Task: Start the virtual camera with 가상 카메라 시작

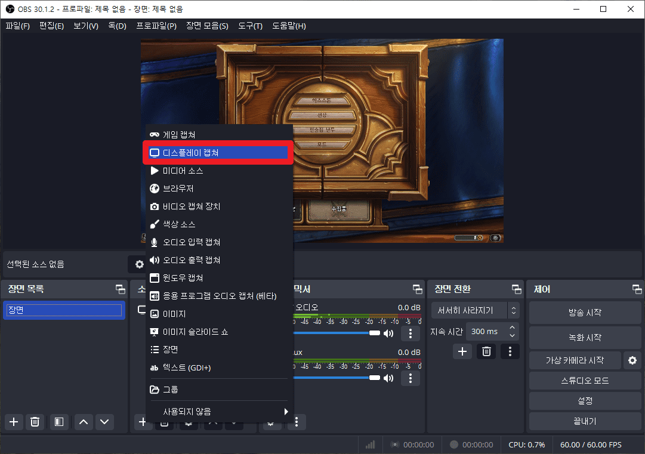Action: point(575,360)
